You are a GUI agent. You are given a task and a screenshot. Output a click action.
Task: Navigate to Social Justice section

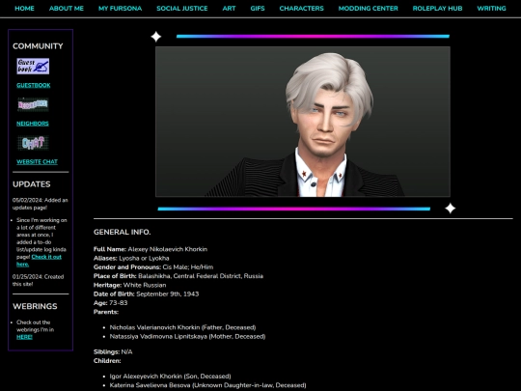coord(182,9)
